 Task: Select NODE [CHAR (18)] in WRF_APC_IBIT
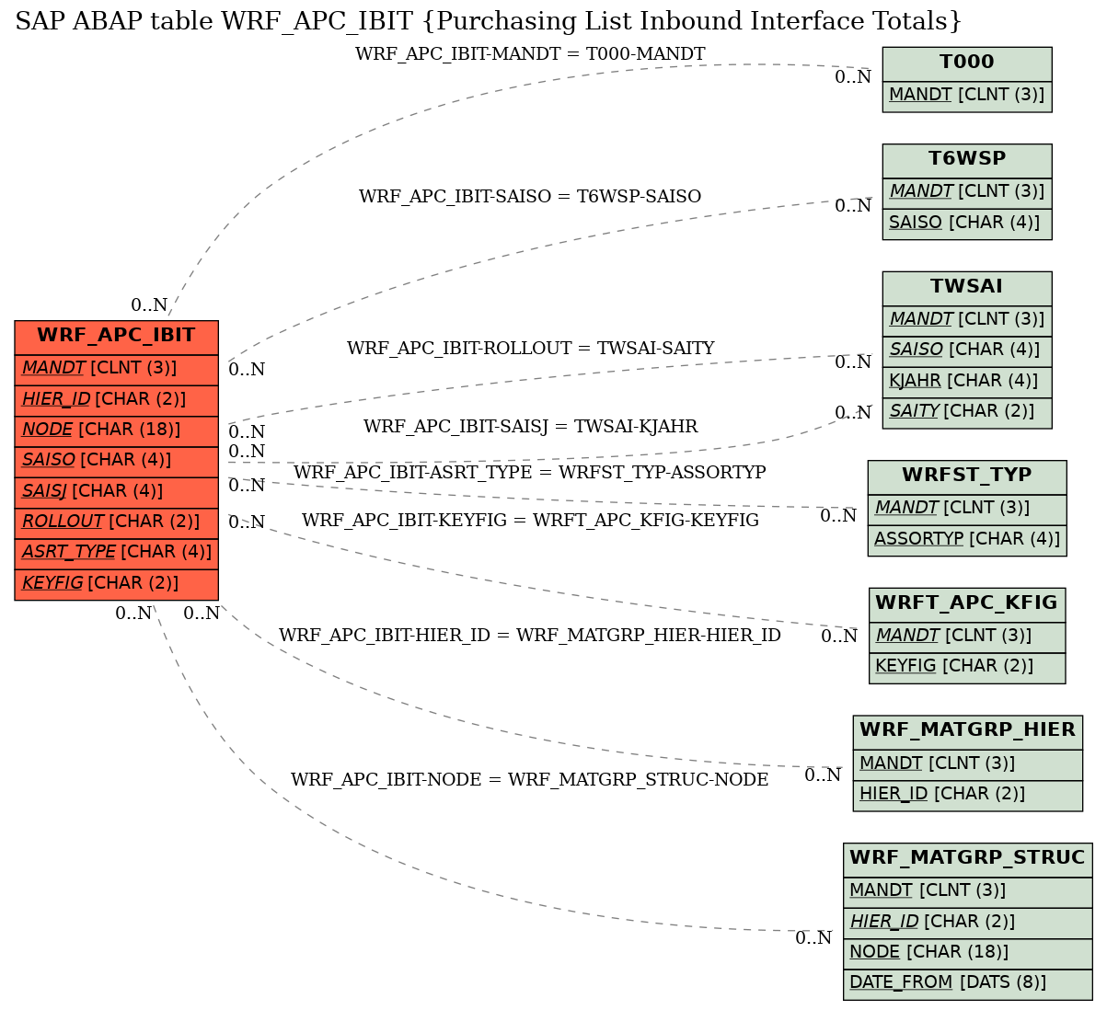coord(117,430)
